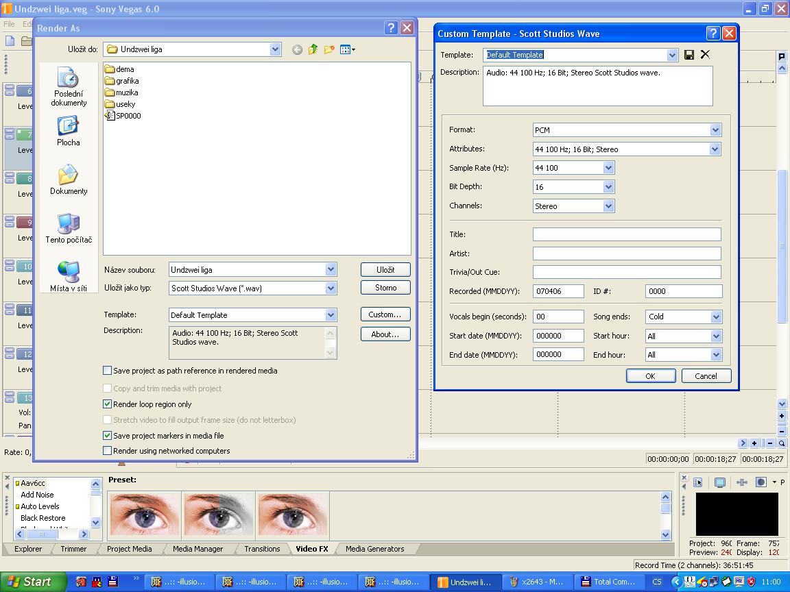Open the Bit Depth dropdown

pyautogui.click(x=609, y=187)
